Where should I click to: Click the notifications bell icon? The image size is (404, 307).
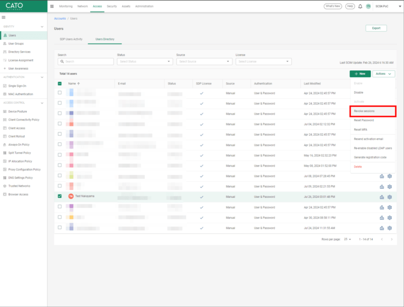360,6
